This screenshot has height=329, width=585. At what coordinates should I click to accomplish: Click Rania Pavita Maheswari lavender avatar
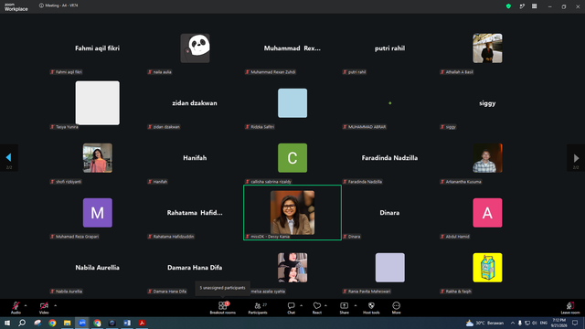tap(390, 268)
